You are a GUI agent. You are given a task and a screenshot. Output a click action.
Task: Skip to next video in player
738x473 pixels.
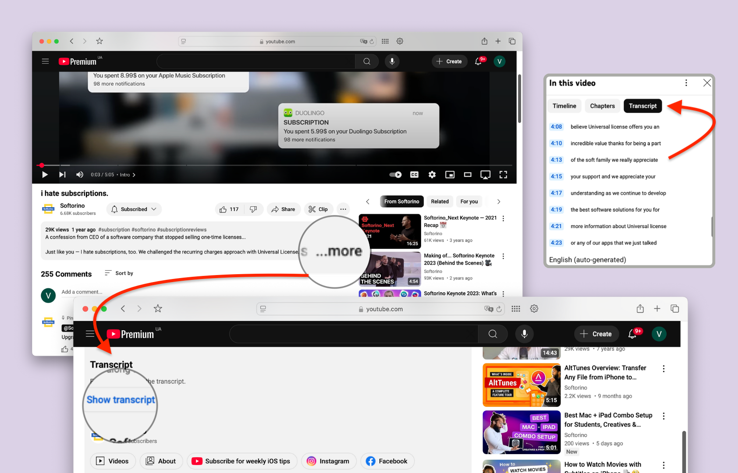(63, 175)
